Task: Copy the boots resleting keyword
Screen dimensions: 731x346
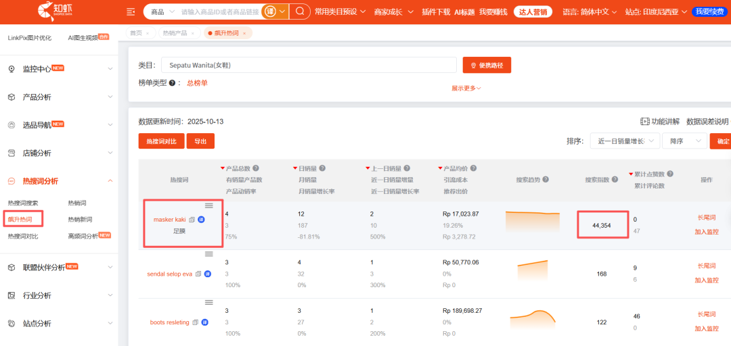Action: (196, 322)
